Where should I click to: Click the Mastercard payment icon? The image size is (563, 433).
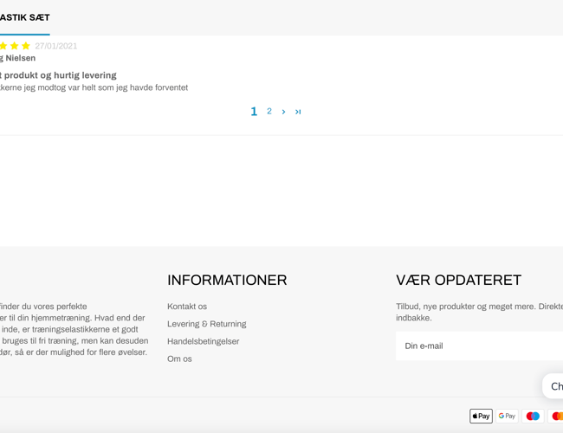click(557, 417)
